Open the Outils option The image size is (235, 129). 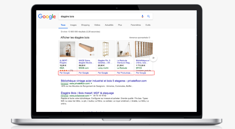[148, 25]
